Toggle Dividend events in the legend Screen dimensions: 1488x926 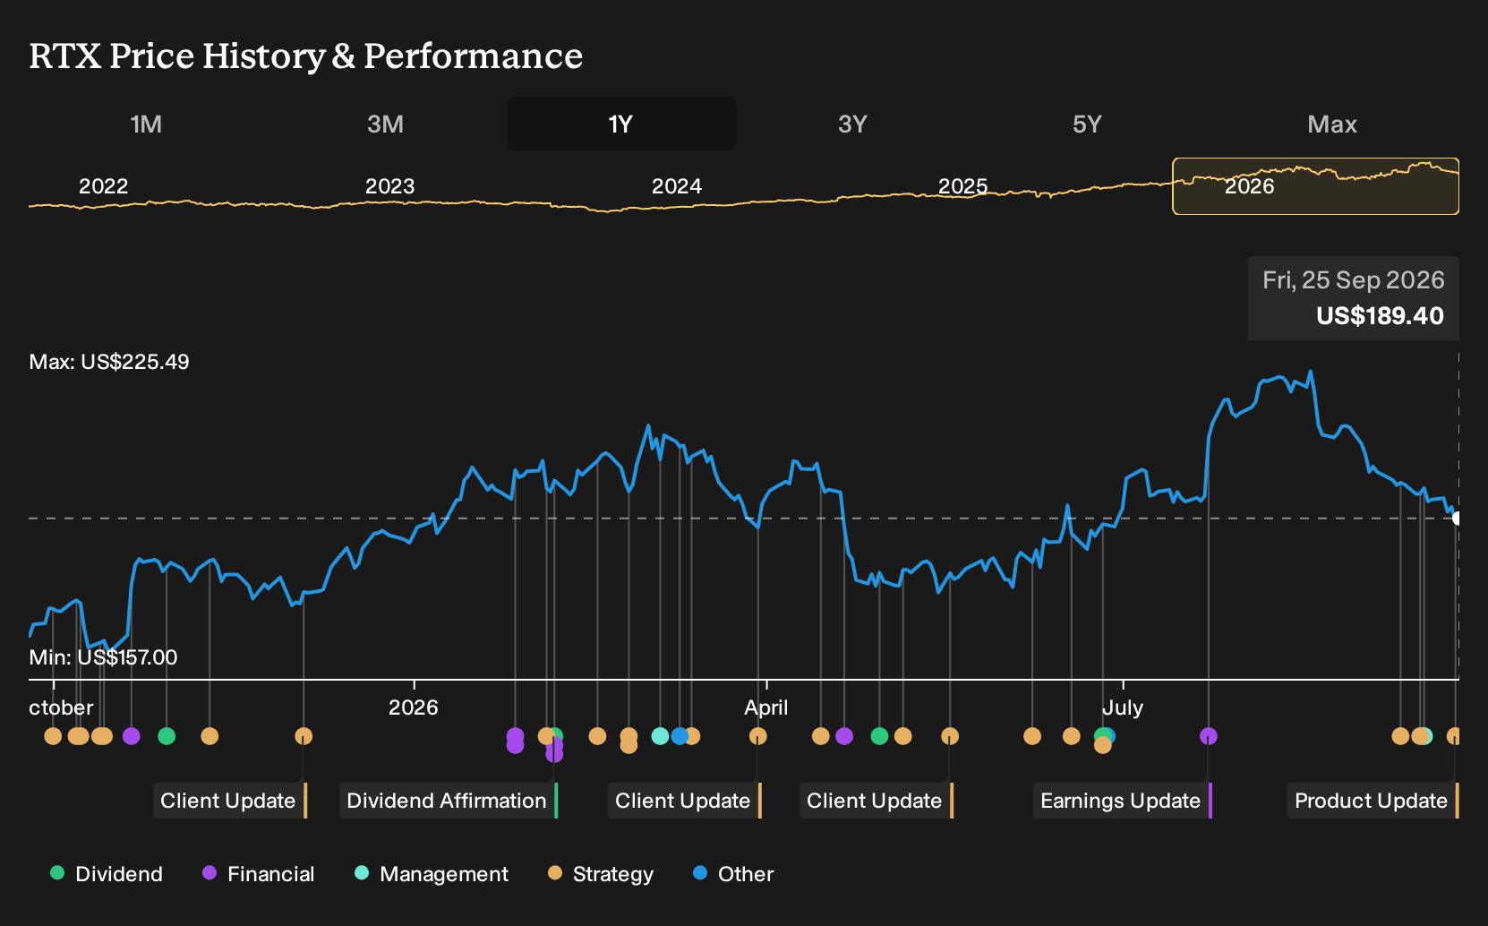tap(107, 874)
